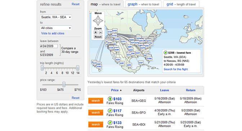The height and width of the screenshot is (131, 242).
Task: Switch to the graph - when to travel tab
Action: point(143,4)
